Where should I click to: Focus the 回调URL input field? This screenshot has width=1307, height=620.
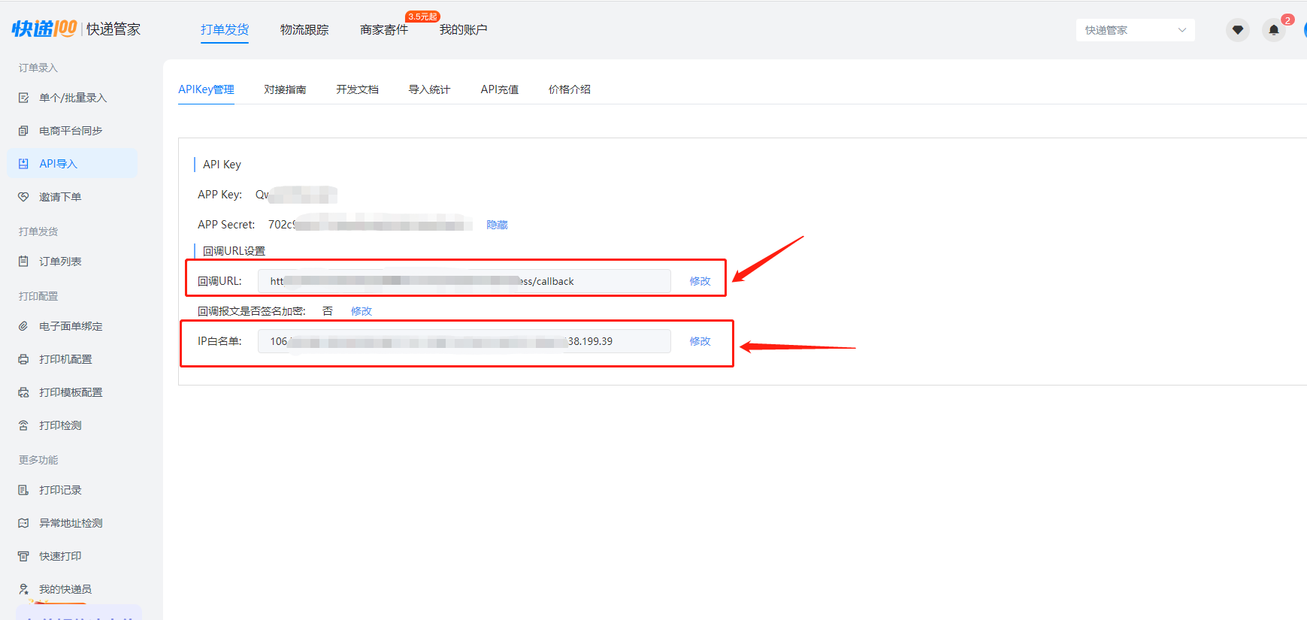tap(464, 281)
